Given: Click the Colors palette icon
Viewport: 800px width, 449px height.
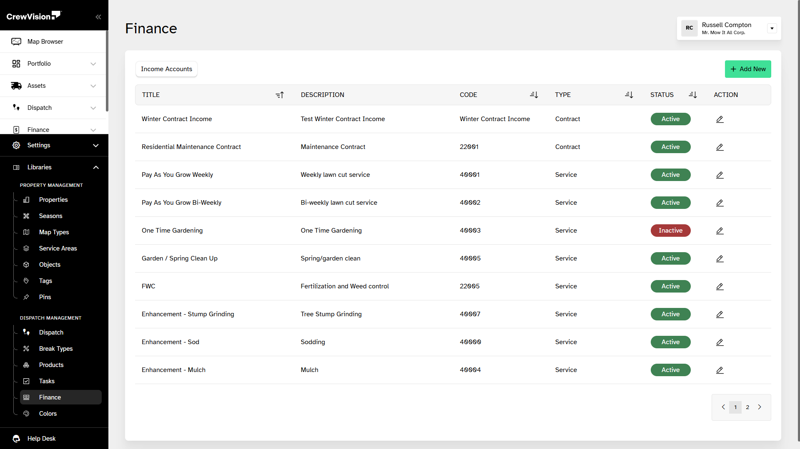Looking at the screenshot, I should click(x=26, y=414).
